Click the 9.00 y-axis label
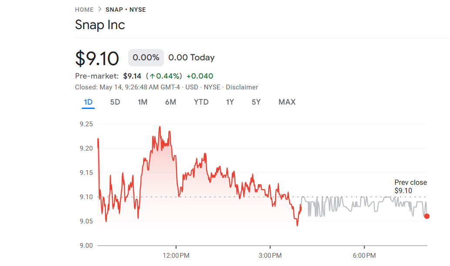Viewport: 450px width, 266px height. (x=86, y=246)
